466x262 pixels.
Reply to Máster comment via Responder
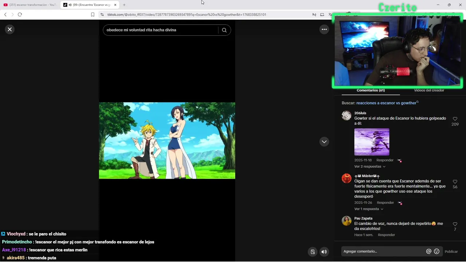coord(385,203)
